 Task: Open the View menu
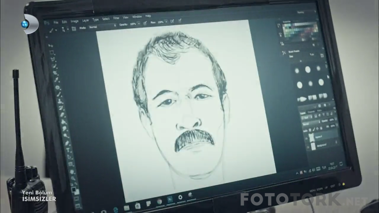pyautogui.click(x=126, y=17)
